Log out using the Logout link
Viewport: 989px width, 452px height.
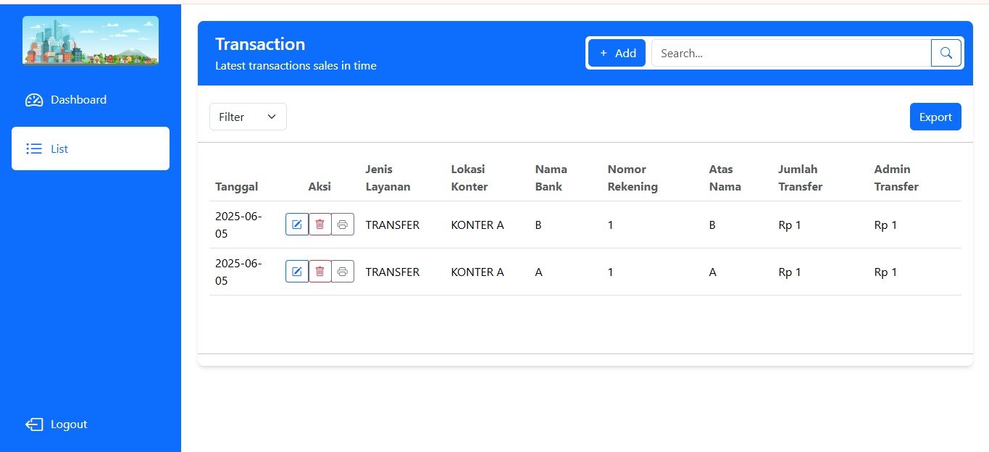(x=69, y=424)
